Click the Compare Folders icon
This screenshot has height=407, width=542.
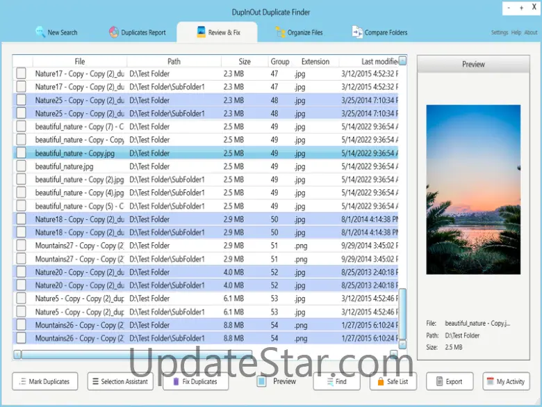pos(357,32)
